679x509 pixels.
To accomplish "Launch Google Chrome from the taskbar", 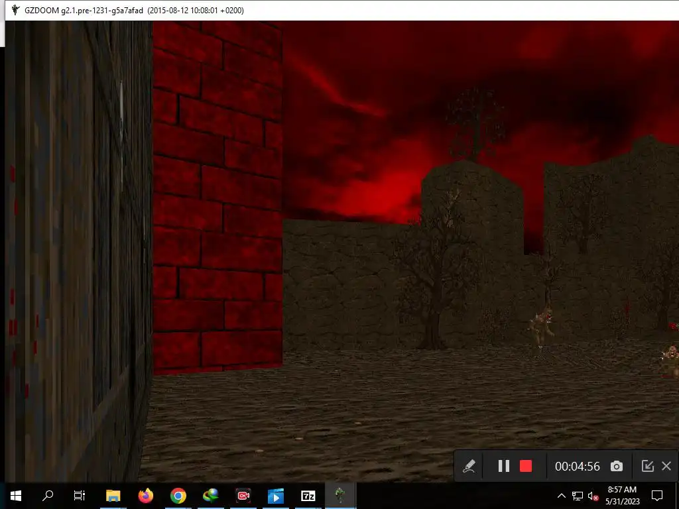I will (178, 496).
